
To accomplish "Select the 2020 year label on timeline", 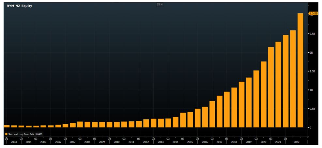I will 263,142.
